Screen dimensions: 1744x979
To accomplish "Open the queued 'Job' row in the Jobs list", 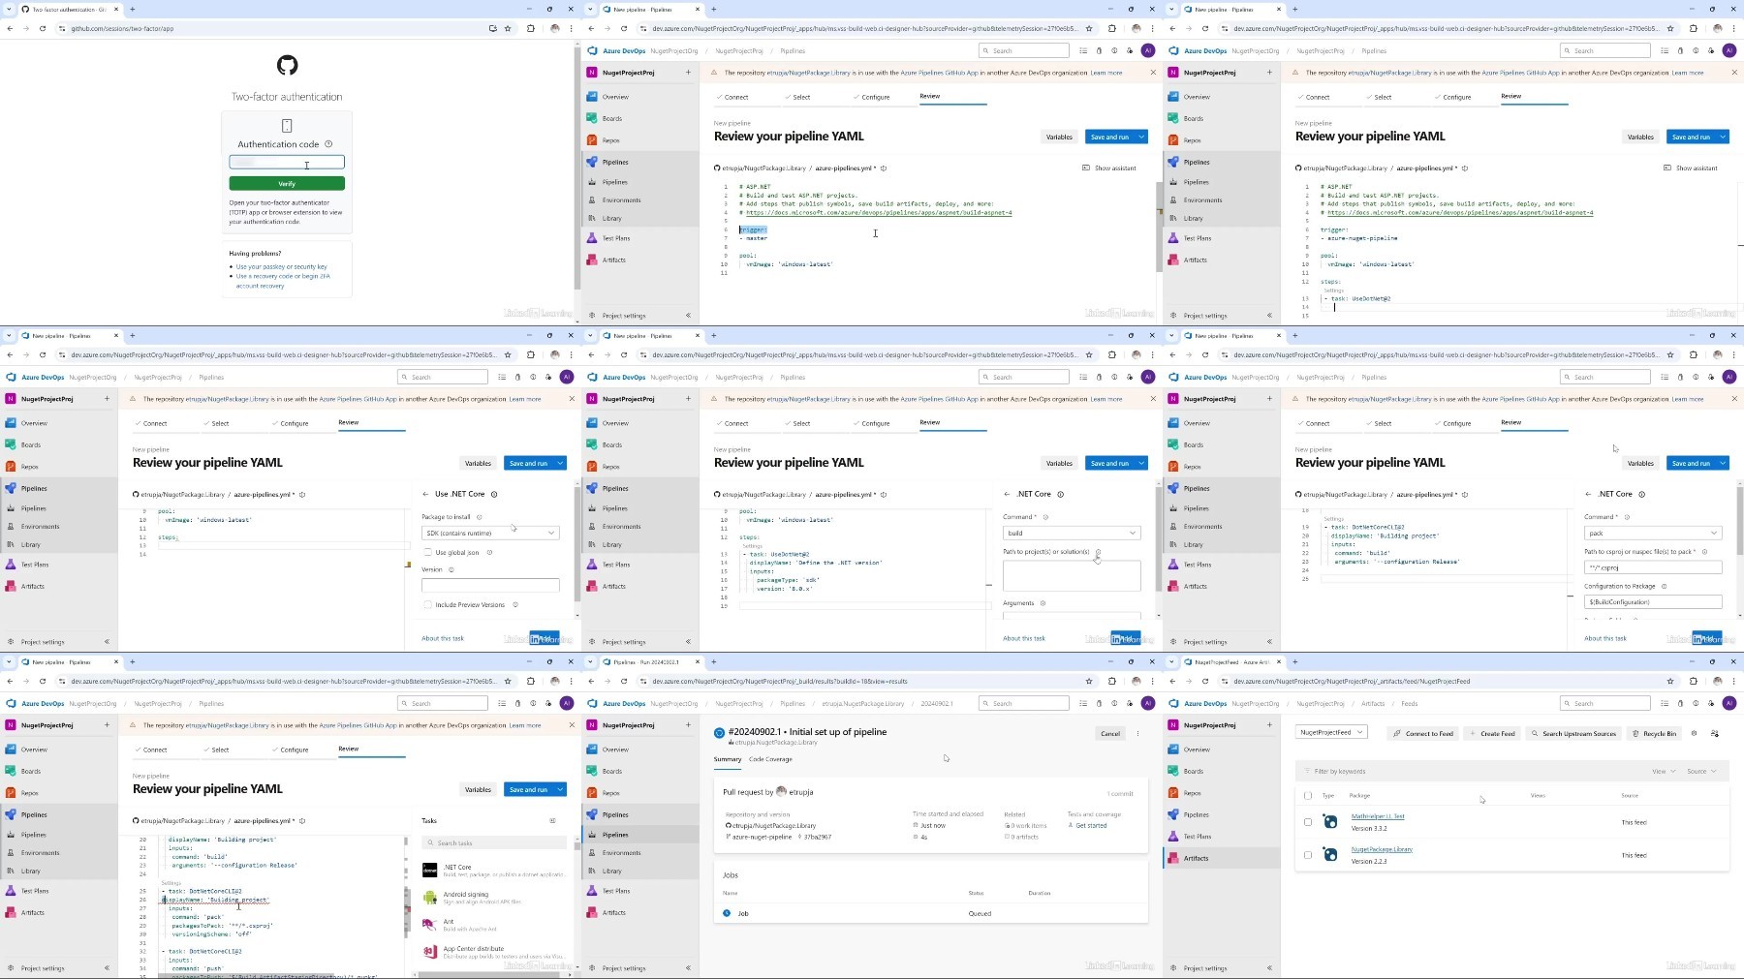I will pos(930,913).
